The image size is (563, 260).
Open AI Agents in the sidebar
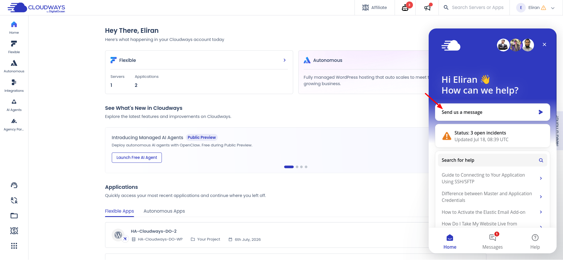(14, 105)
